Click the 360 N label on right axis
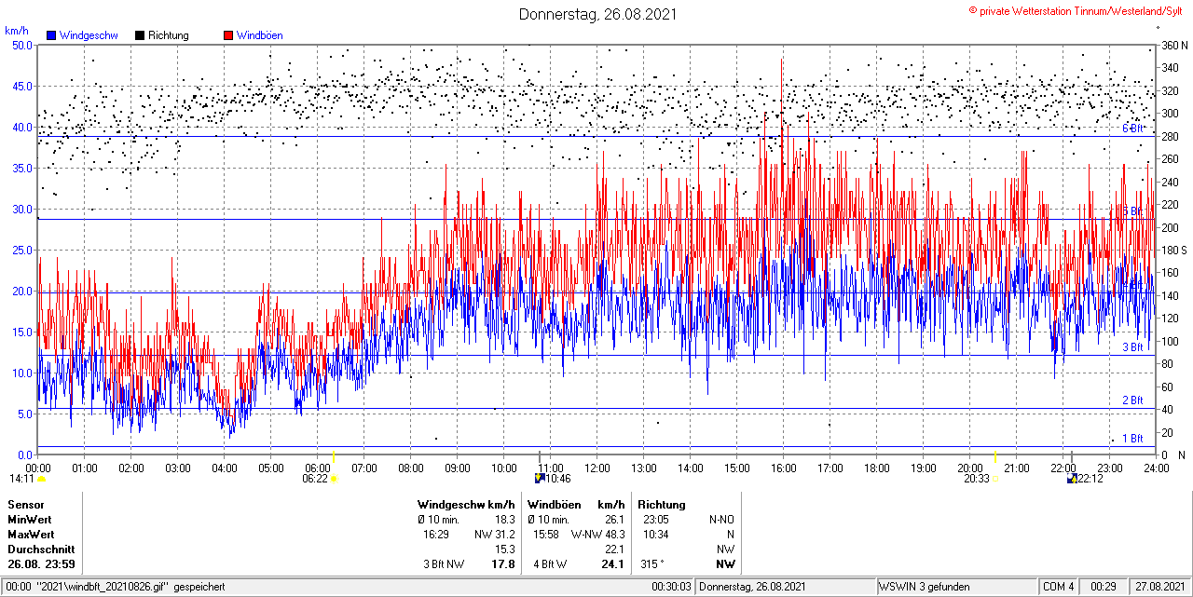The height and width of the screenshot is (597, 1193). tap(1172, 45)
